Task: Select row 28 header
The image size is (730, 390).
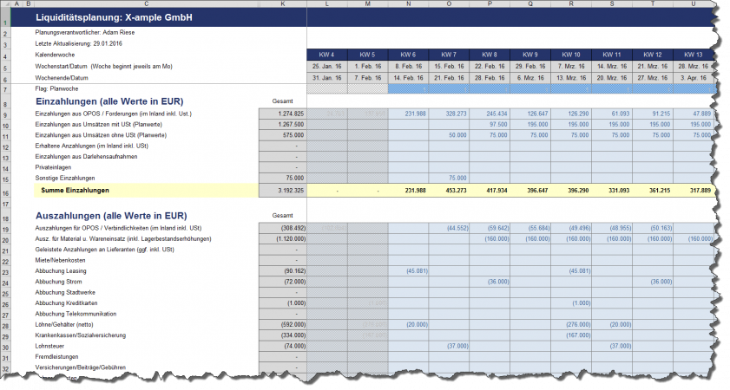Action: (9, 323)
